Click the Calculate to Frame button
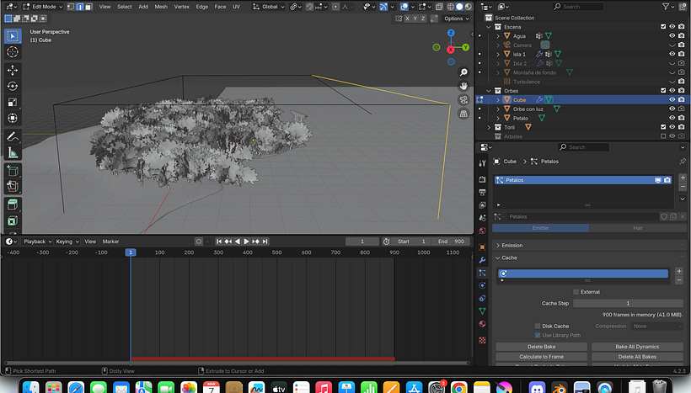 pyautogui.click(x=541, y=357)
